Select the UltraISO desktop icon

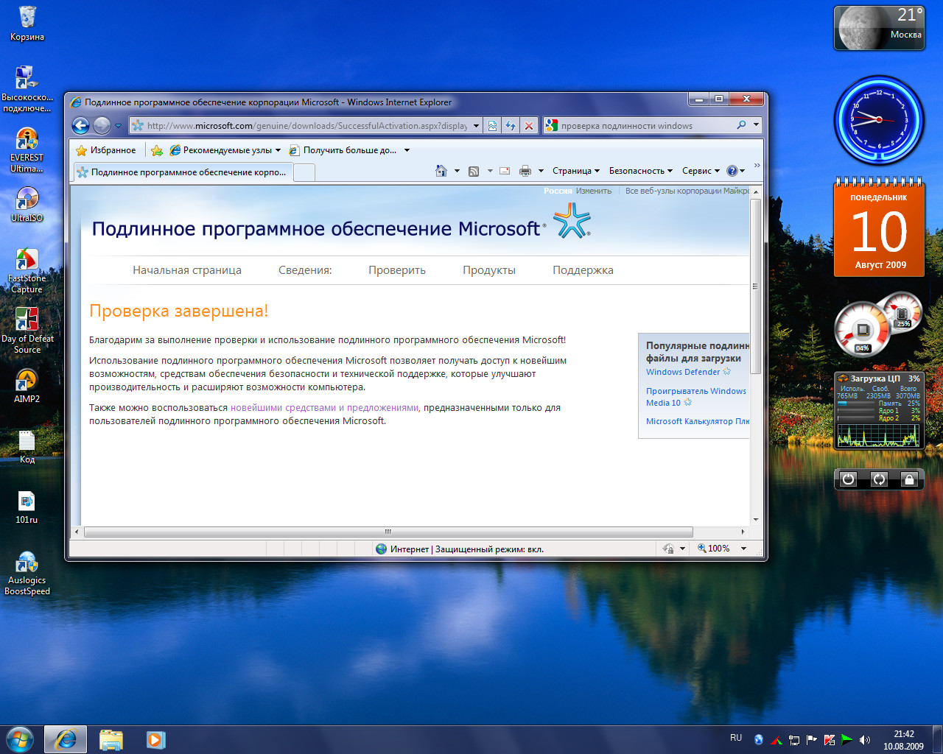27,205
